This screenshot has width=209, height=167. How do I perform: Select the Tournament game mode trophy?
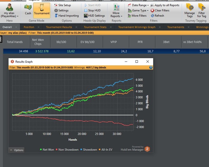(x=42, y=10)
